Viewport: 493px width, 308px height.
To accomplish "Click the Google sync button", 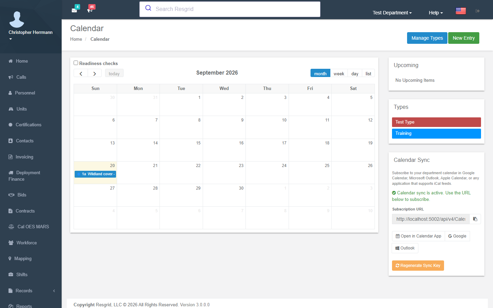I will [x=457, y=236].
